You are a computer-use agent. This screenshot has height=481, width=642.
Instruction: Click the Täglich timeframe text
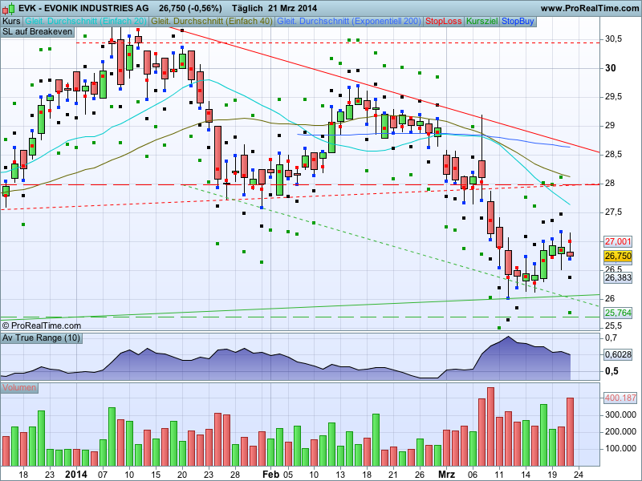click(247, 8)
